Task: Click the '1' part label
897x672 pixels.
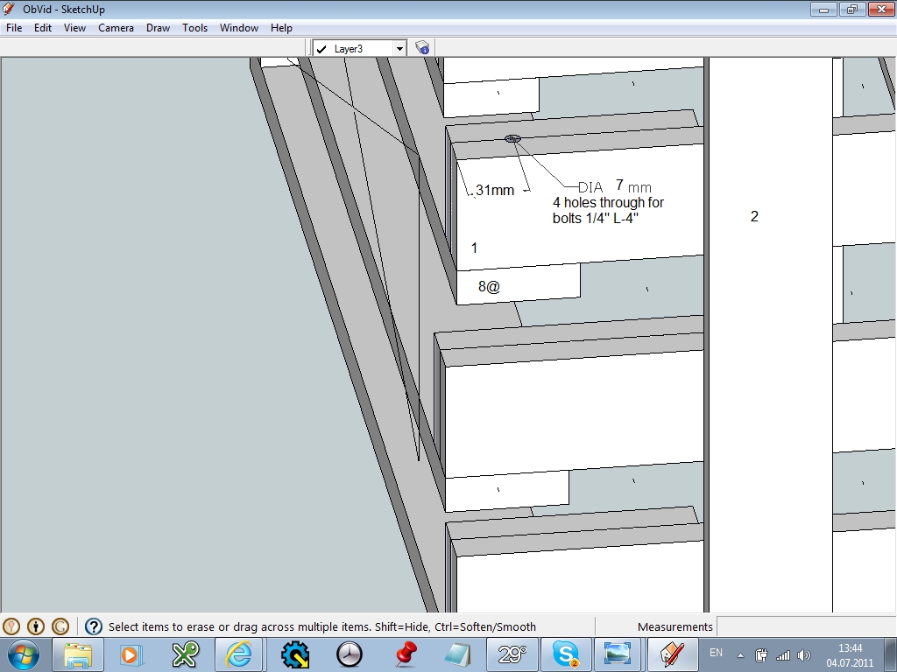Action: (474, 248)
